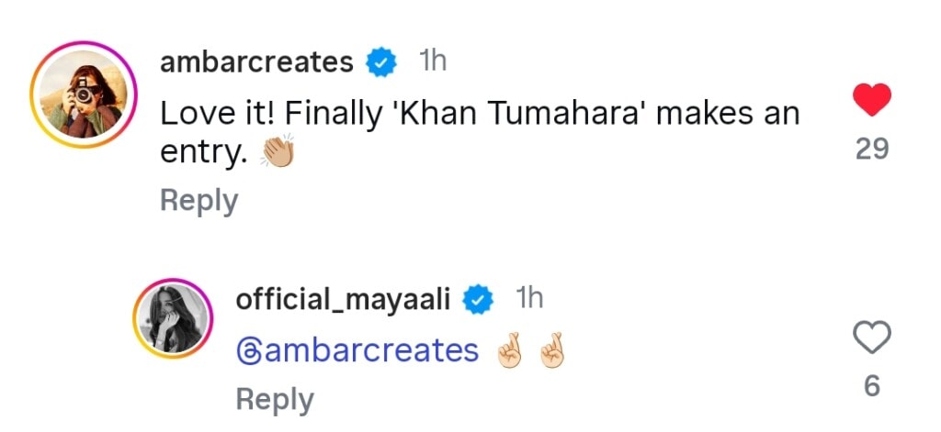941x432 pixels.
Task: Click ambarcreates' blue verified badge
Action: (x=381, y=62)
